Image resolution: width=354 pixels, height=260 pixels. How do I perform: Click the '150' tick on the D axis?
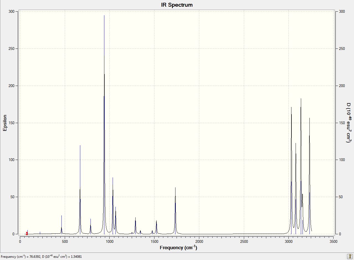coord(342,123)
